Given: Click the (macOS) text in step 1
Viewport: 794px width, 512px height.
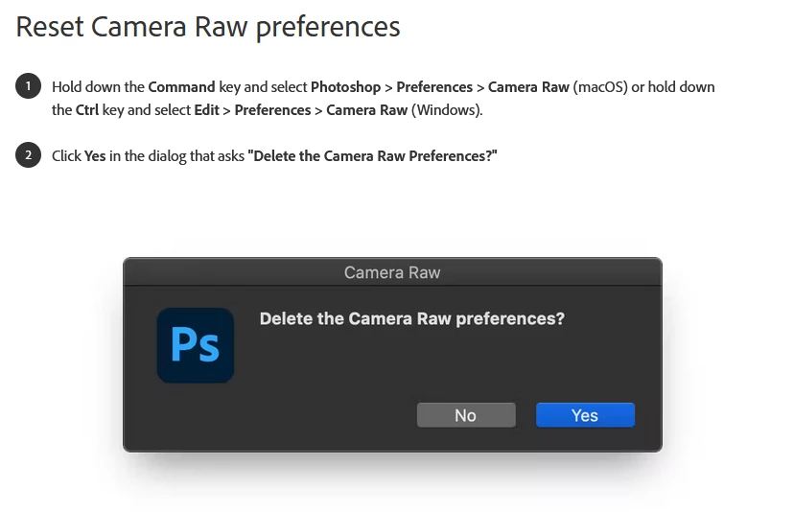Looking at the screenshot, I should click(x=599, y=86).
